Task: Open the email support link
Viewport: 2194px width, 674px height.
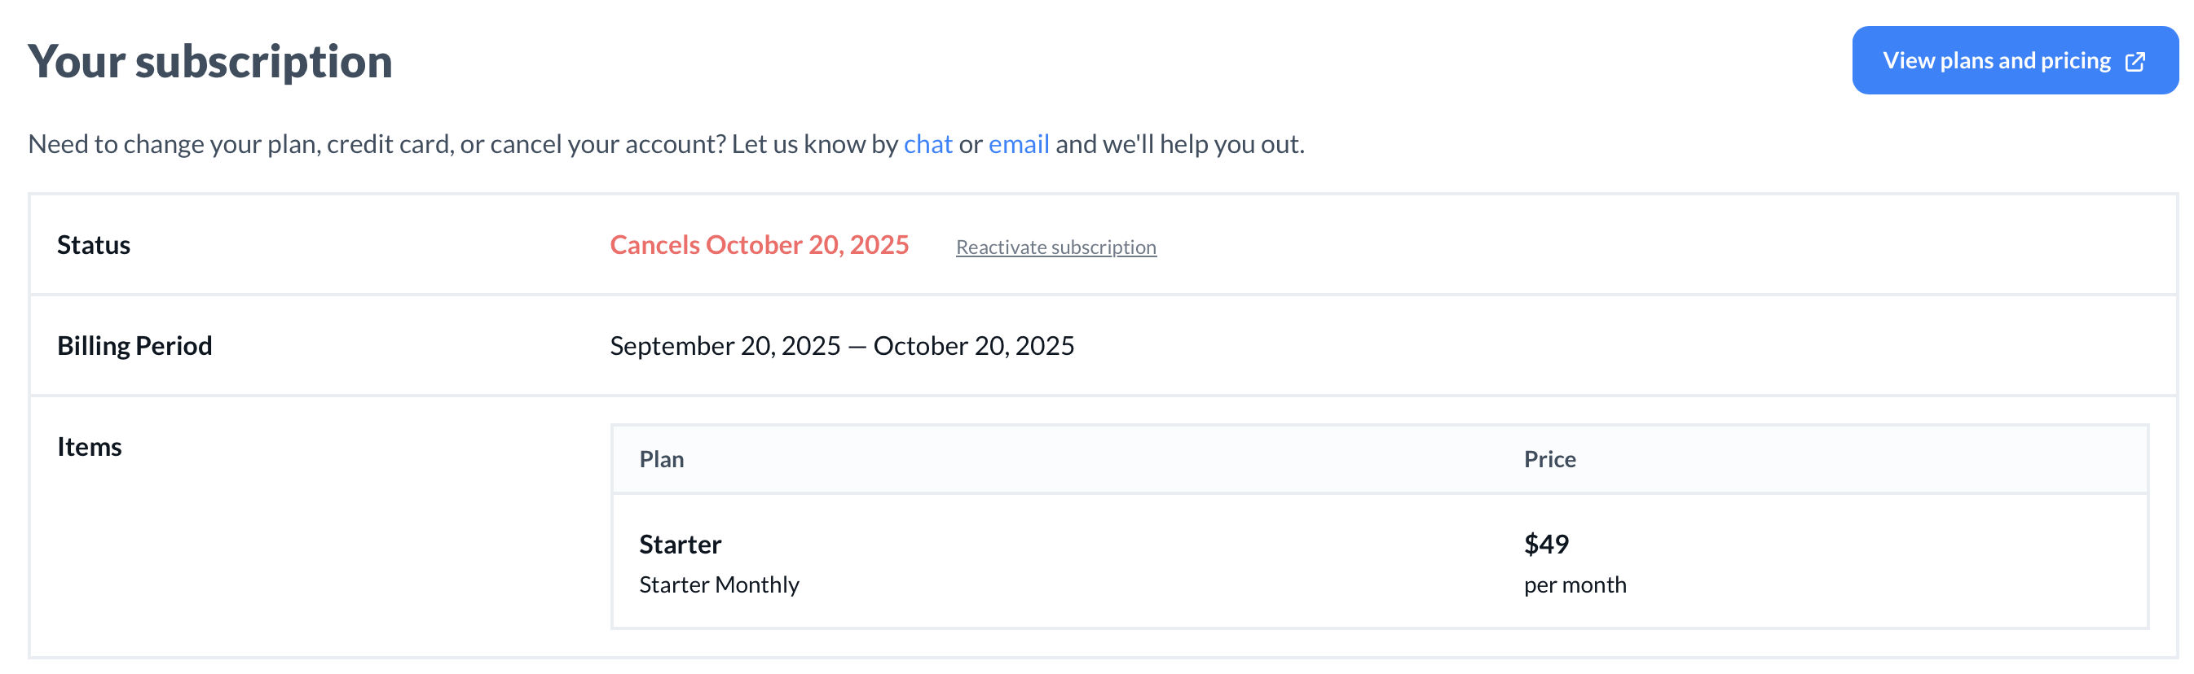Action: pos(1019,144)
